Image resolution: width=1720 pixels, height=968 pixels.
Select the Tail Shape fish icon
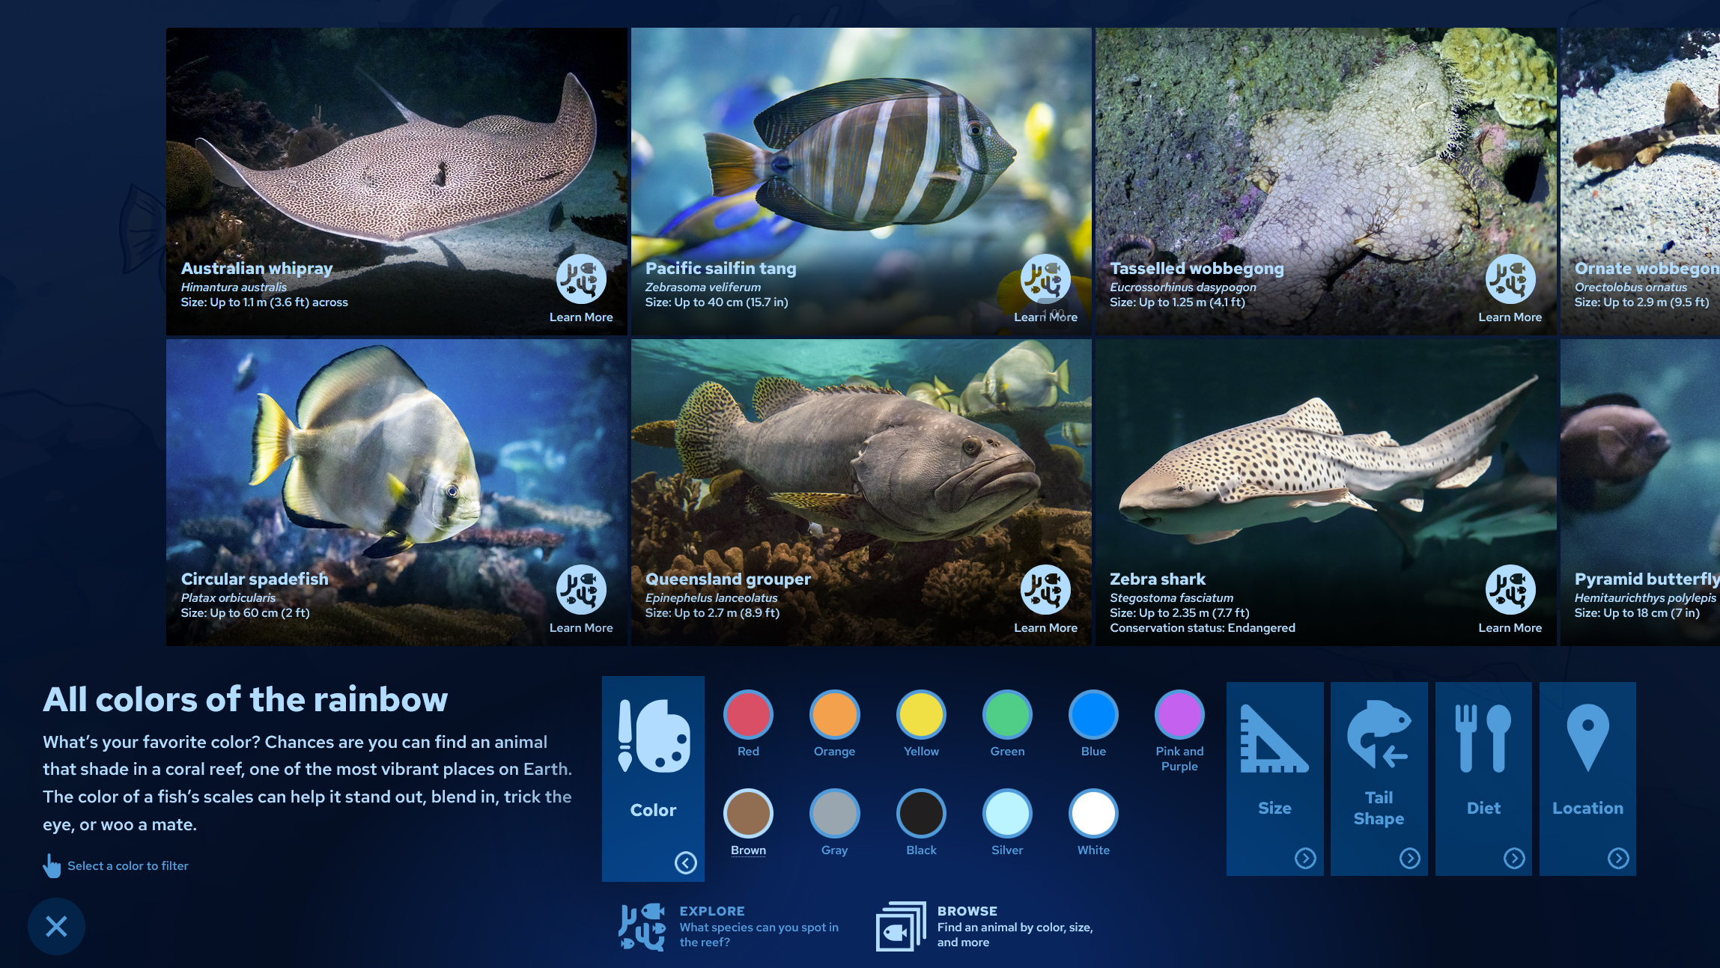pos(1379,735)
